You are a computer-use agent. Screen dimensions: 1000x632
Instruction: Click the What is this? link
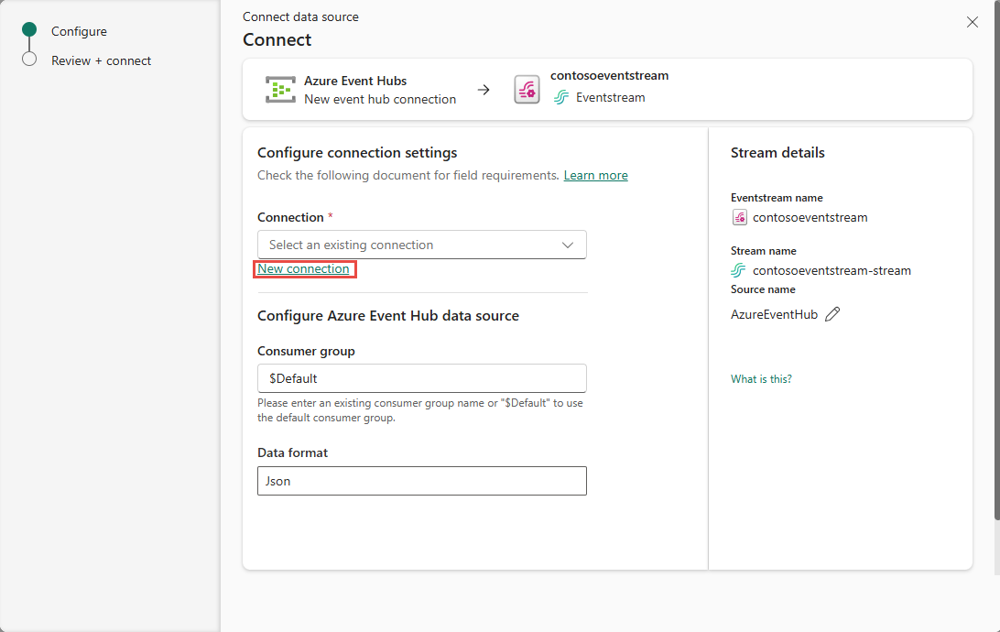[x=761, y=378]
